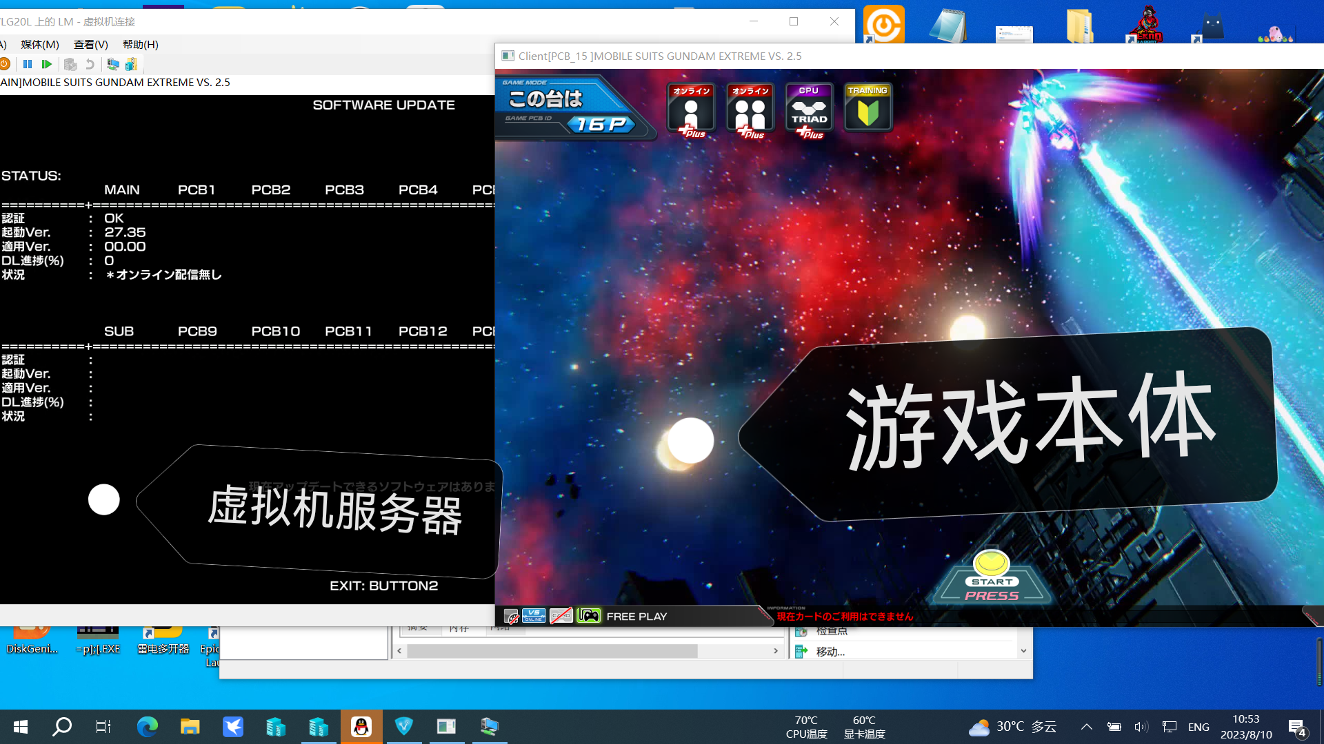1324x744 pixels.
Task: Open the 帮助(H) menu
Action: [x=141, y=44]
